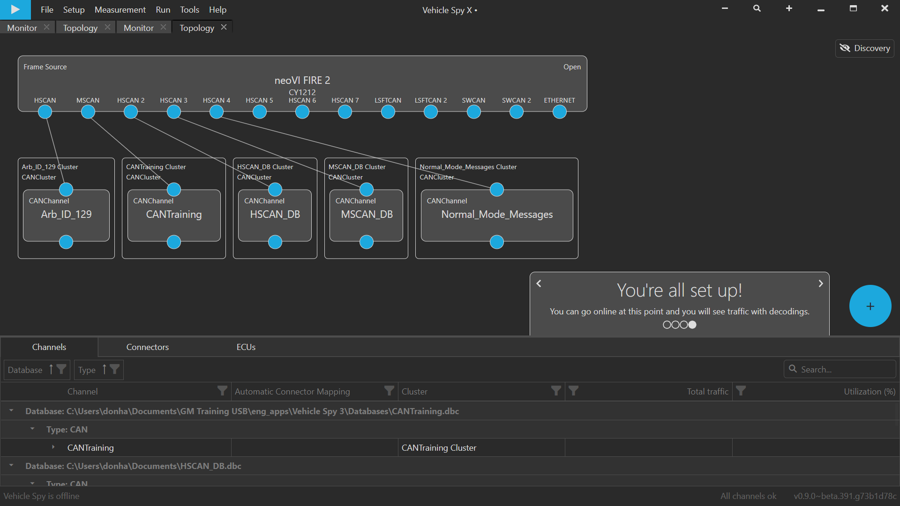Select the Normal_Mode_Messages channel block
Viewport: 900px width, 506px height.
pos(497,216)
